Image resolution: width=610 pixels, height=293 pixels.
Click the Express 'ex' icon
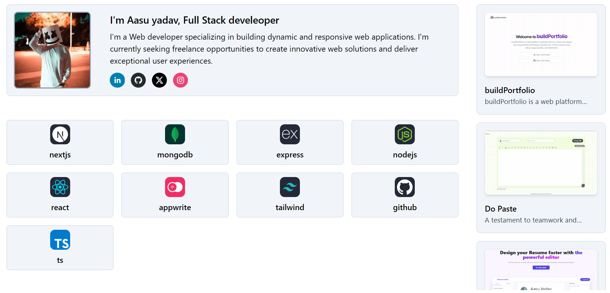(x=290, y=135)
